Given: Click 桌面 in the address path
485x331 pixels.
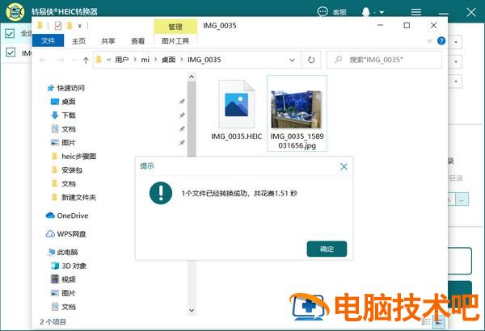Looking at the screenshot, I should (169, 60).
